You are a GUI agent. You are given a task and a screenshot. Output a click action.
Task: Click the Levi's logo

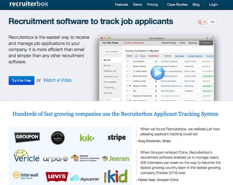tap(57, 177)
